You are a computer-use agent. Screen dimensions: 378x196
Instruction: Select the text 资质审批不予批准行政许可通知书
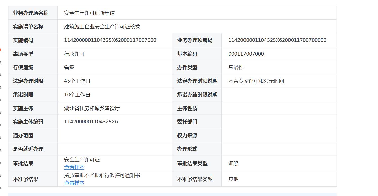coord(102,175)
